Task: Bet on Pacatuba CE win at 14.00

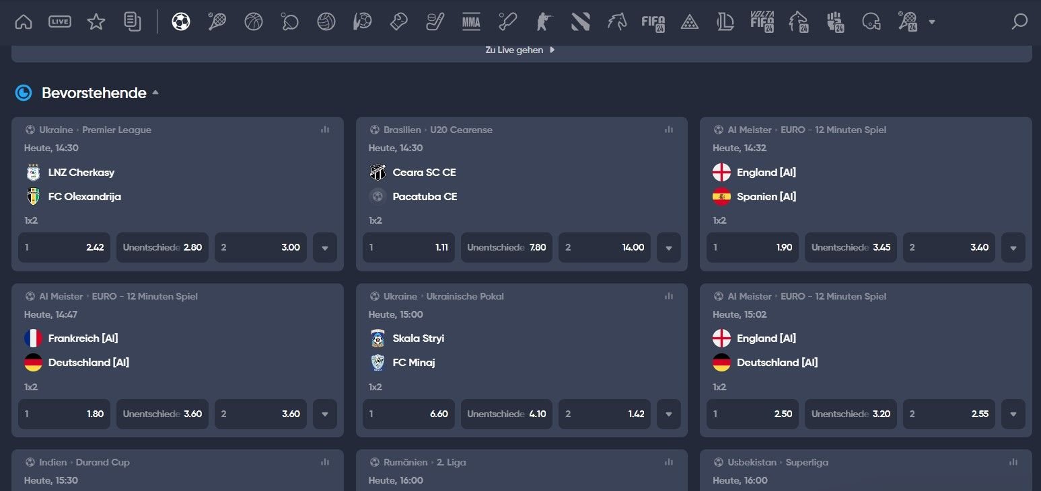Action: [605, 247]
